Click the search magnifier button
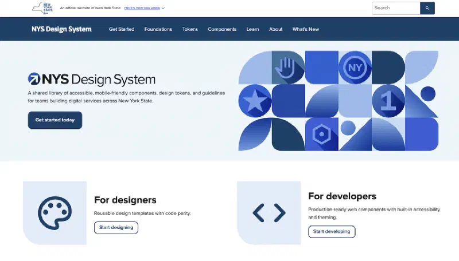The width and height of the screenshot is (459, 261). (x=427, y=8)
